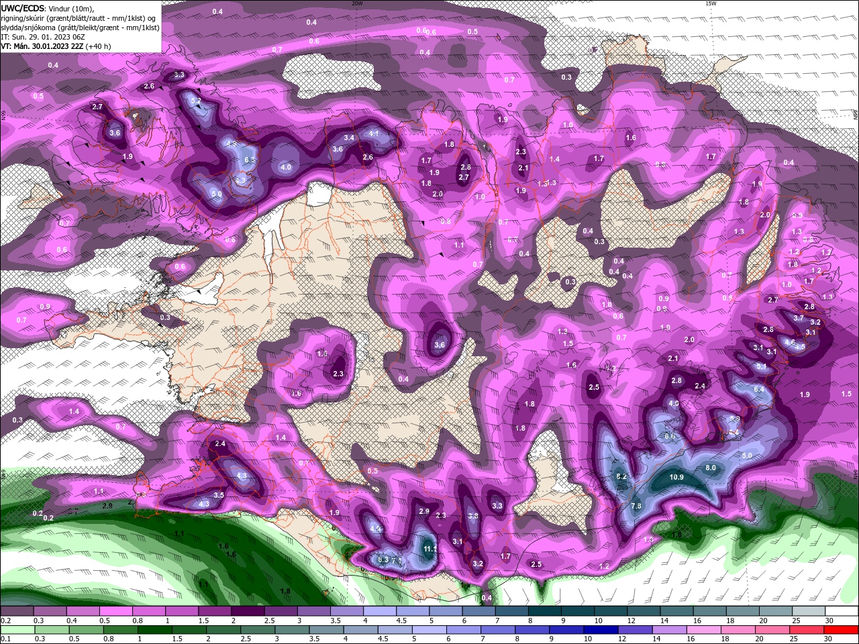Viewport: 859px width, 644px height.
Task: Select the light pink 16 swatch, lower legend
Action: click(705, 629)
